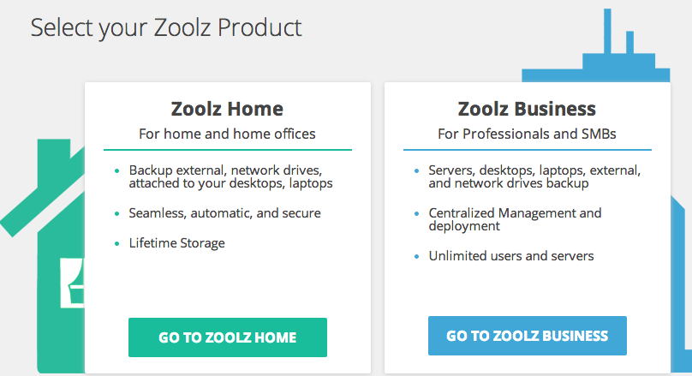Click 'Centralized Management and deployment' bullet
This screenshot has width=692, height=376.
[x=515, y=219]
